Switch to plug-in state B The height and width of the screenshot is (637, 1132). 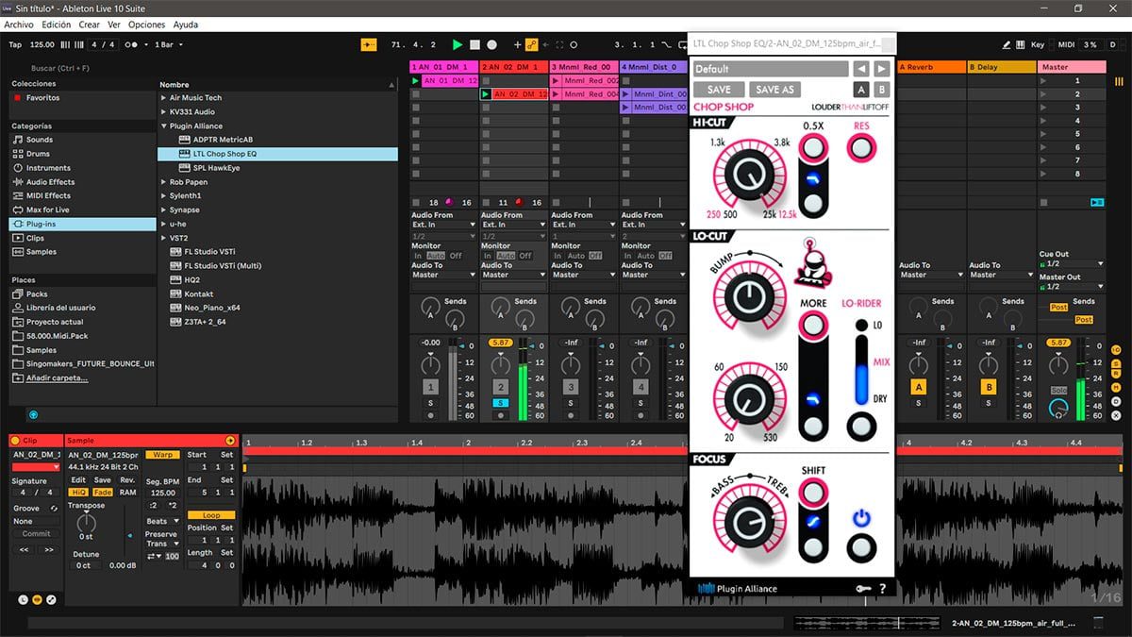point(881,90)
